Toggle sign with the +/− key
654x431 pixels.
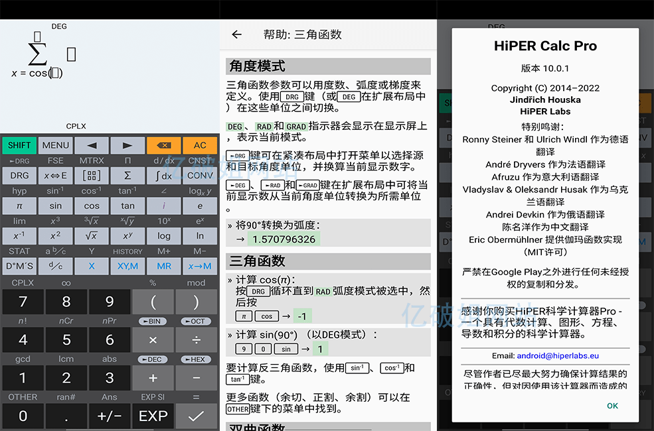coord(110,416)
